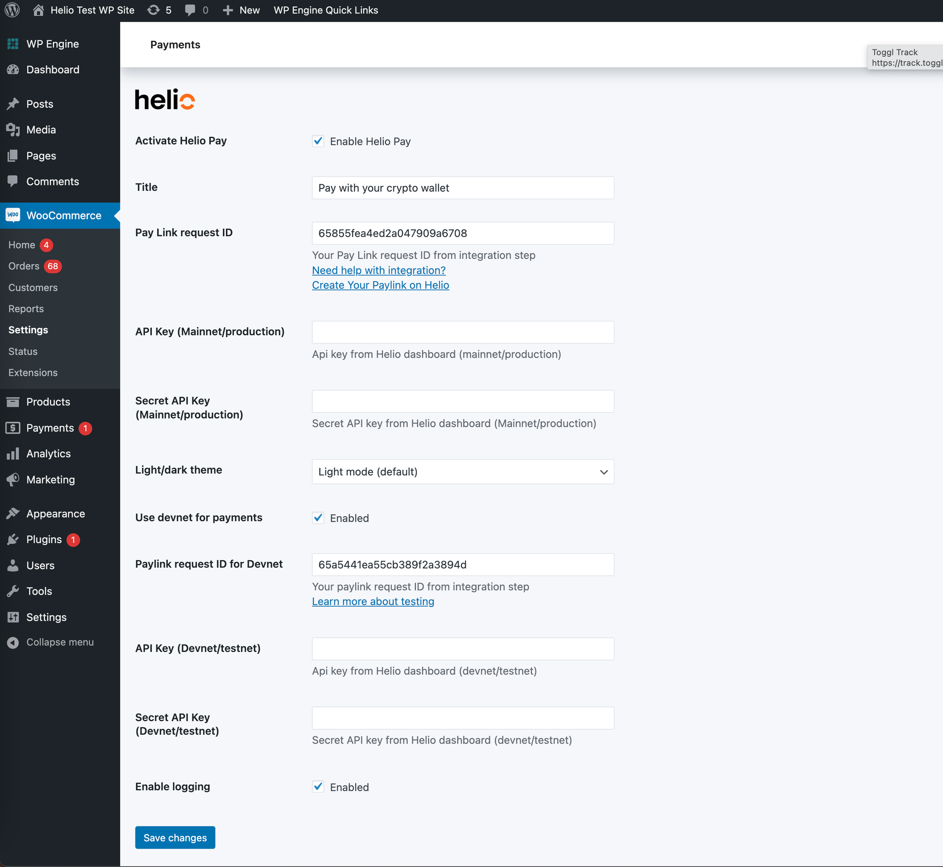This screenshot has width=943, height=867.
Task: Expand the Light/dark theme dropdown
Action: 462,471
